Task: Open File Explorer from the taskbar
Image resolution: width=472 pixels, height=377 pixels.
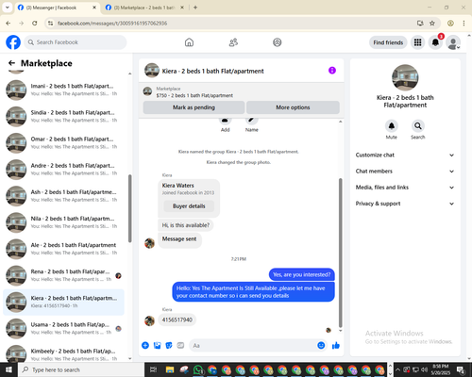Action: click(170, 369)
